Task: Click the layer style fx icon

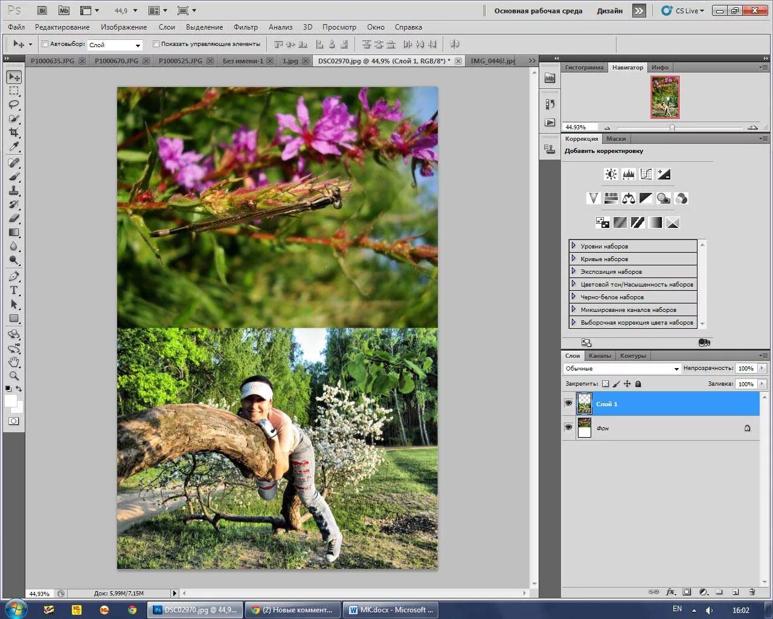Action: tap(670, 592)
